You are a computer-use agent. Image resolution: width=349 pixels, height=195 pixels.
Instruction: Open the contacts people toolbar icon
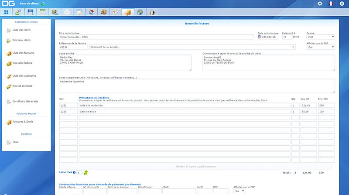(x=55, y=12)
